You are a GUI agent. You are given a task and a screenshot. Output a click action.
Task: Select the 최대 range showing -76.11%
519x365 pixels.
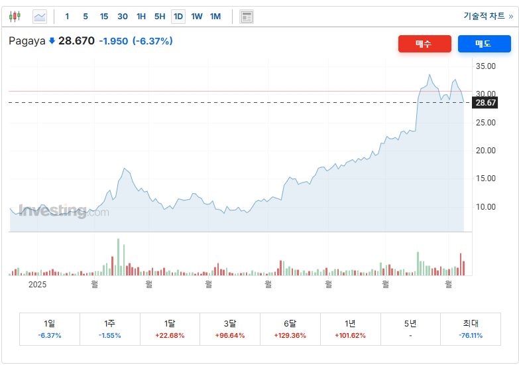click(x=471, y=329)
